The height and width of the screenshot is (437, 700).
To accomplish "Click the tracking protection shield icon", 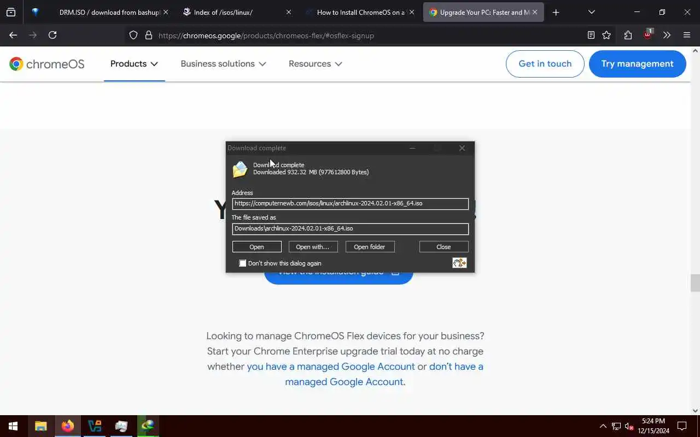I will coord(133,36).
